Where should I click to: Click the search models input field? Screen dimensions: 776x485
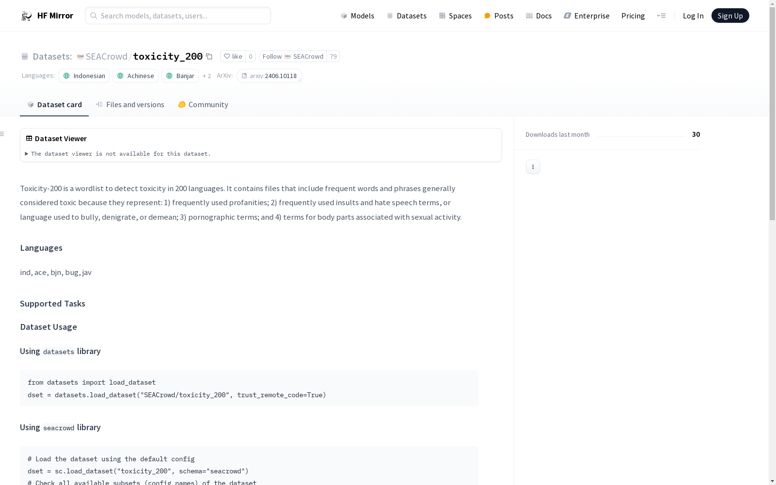tap(178, 16)
